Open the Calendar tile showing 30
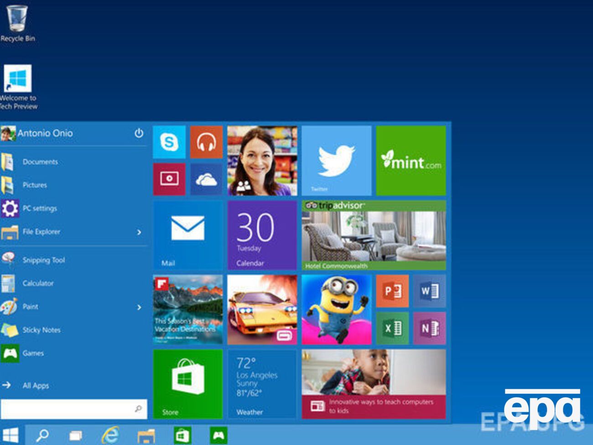 click(x=262, y=235)
